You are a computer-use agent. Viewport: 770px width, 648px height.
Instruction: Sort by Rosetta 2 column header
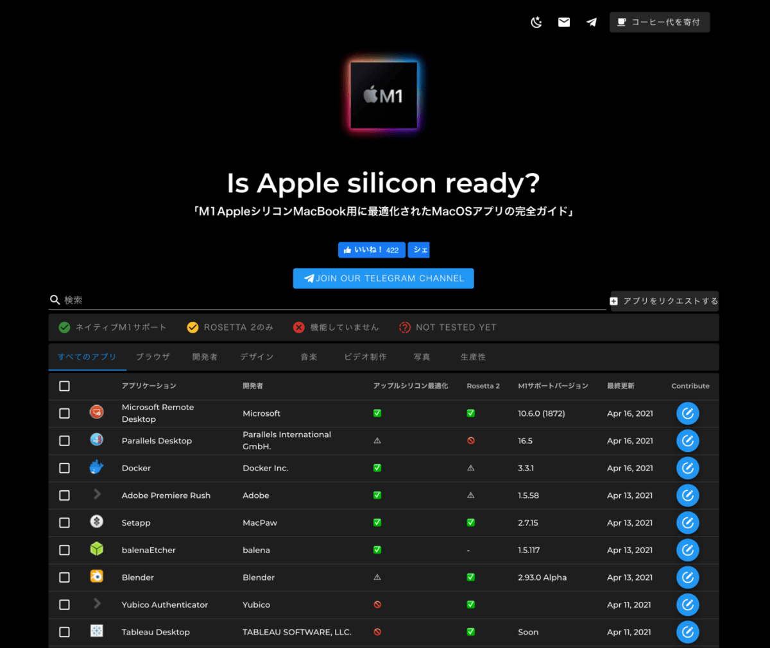pos(483,386)
